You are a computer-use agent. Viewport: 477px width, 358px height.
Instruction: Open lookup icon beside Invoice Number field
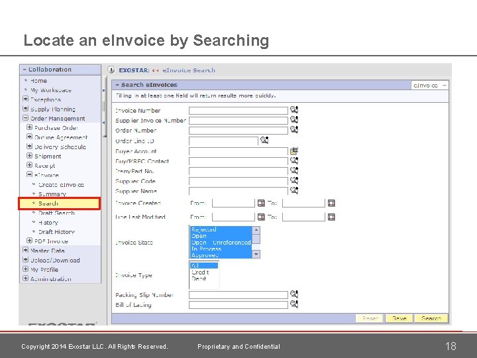click(x=294, y=109)
